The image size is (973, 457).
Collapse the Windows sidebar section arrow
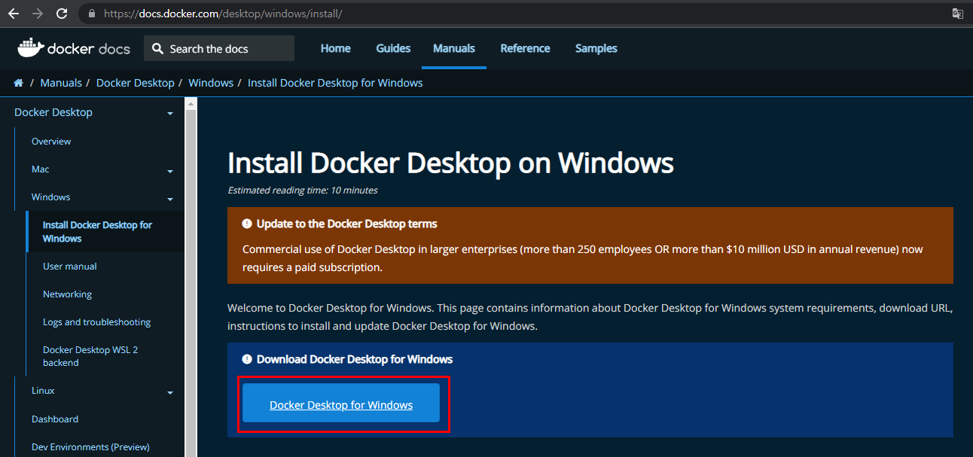pyautogui.click(x=170, y=199)
